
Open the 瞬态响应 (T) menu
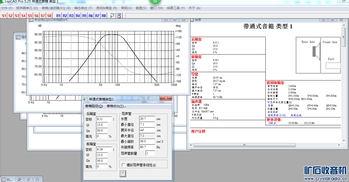coord(83,8)
